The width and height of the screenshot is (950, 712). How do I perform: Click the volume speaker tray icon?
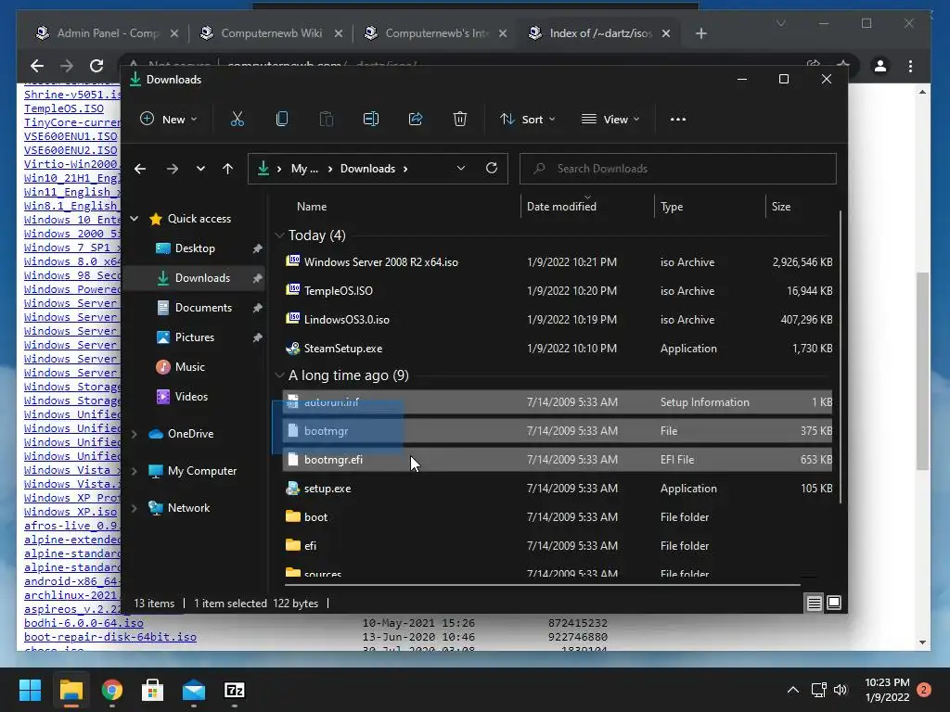[841, 690]
